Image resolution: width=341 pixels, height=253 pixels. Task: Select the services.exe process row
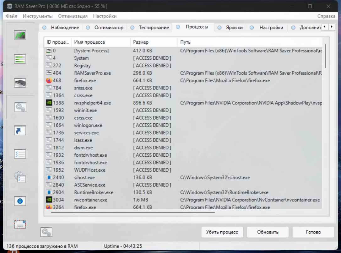click(183, 132)
